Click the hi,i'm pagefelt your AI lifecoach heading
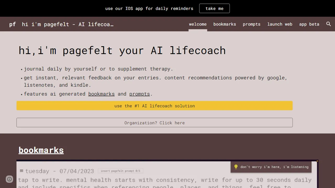This screenshot has height=188, width=335. click(x=122, y=50)
